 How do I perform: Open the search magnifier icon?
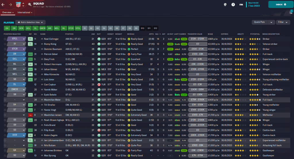[30, 5]
